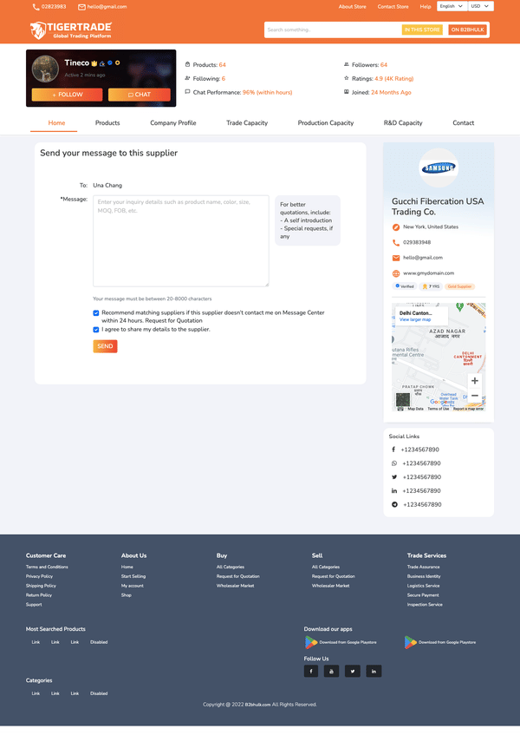Open the English language dropdown
The image size is (520, 735).
[x=452, y=6]
